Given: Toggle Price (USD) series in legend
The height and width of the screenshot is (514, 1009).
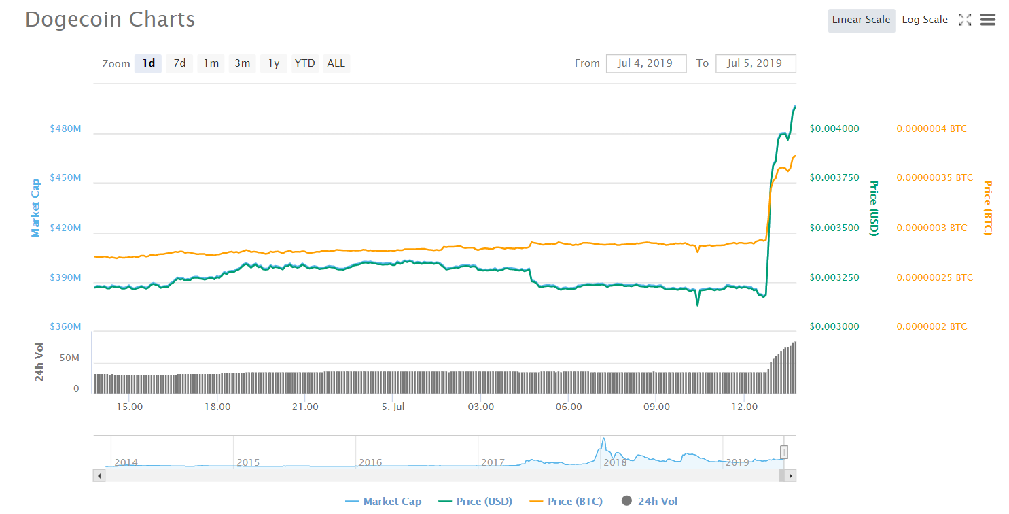Looking at the screenshot, I should click(x=475, y=502).
